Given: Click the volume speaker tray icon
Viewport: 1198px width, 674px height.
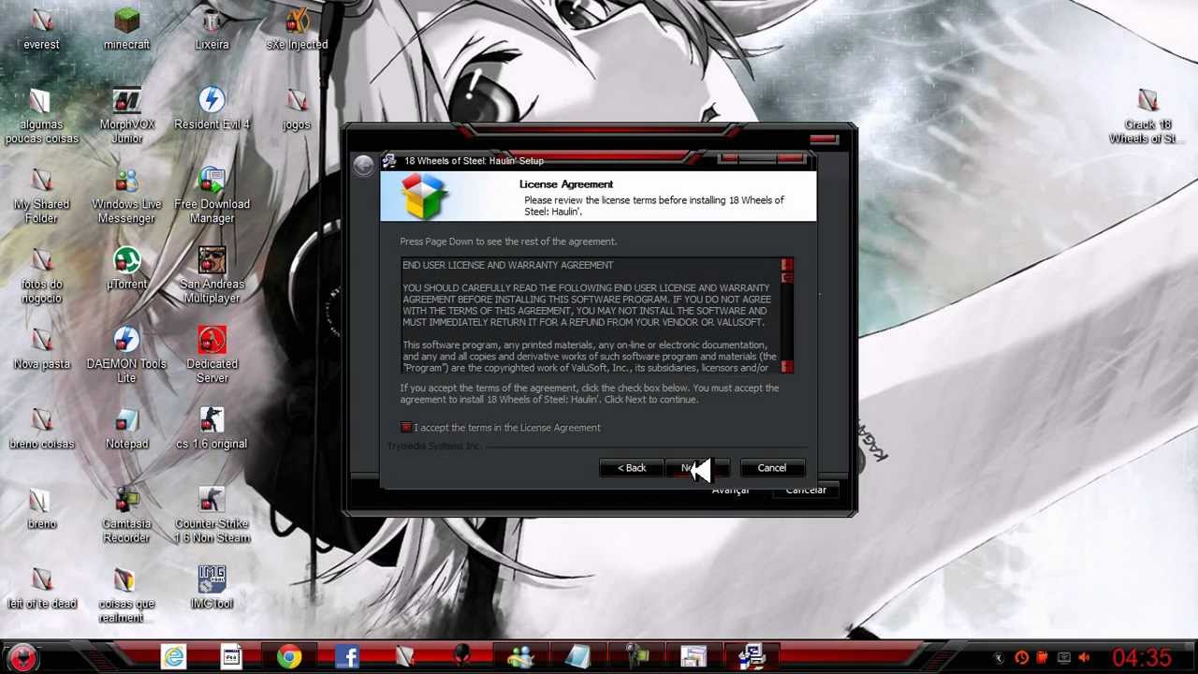Looking at the screenshot, I should [x=1084, y=658].
